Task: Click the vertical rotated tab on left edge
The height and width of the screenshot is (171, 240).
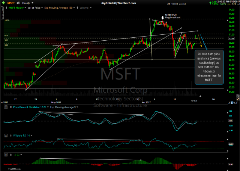Action: pos(2,13)
